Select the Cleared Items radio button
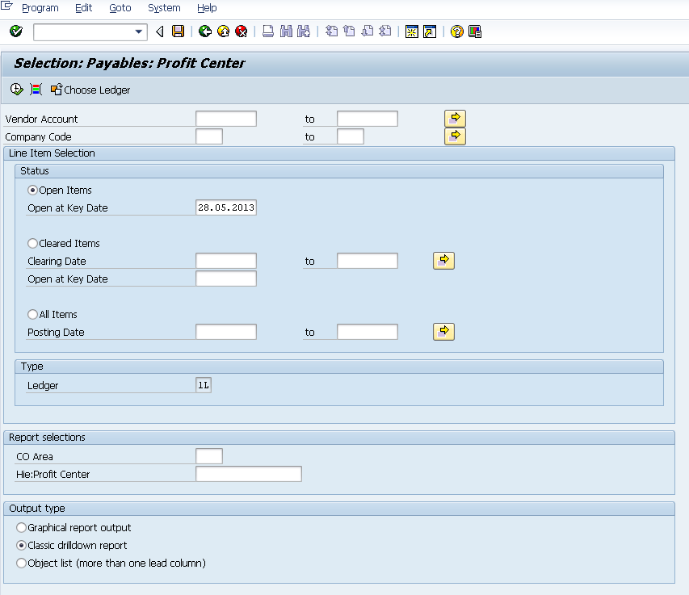The height and width of the screenshot is (595, 689). click(32, 243)
